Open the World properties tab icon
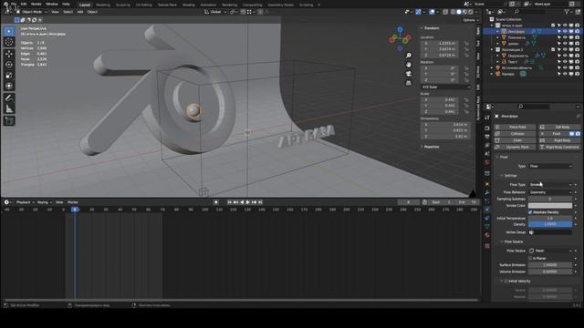Viewport: 584px width, 328px height. coord(487,162)
